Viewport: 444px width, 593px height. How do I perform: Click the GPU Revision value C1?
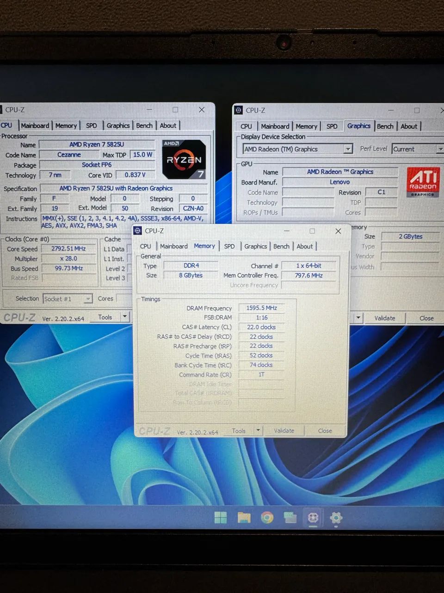click(381, 192)
